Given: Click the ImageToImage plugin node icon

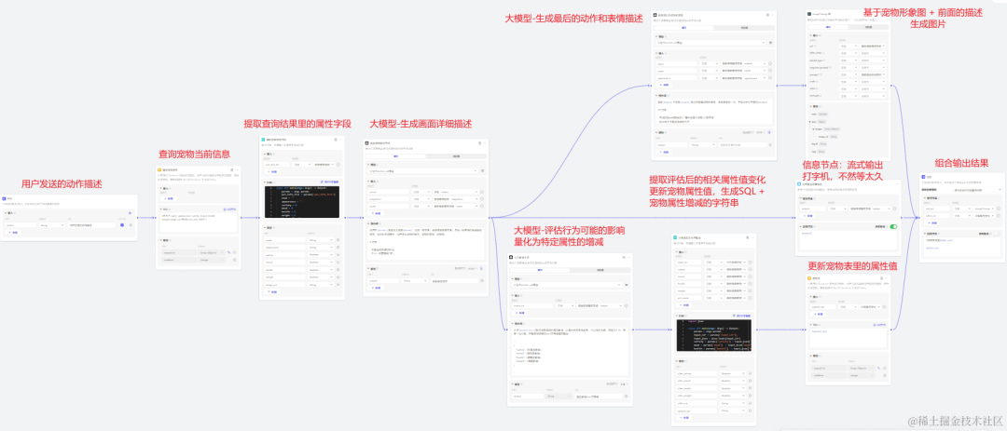Looking at the screenshot, I should (809, 14).
